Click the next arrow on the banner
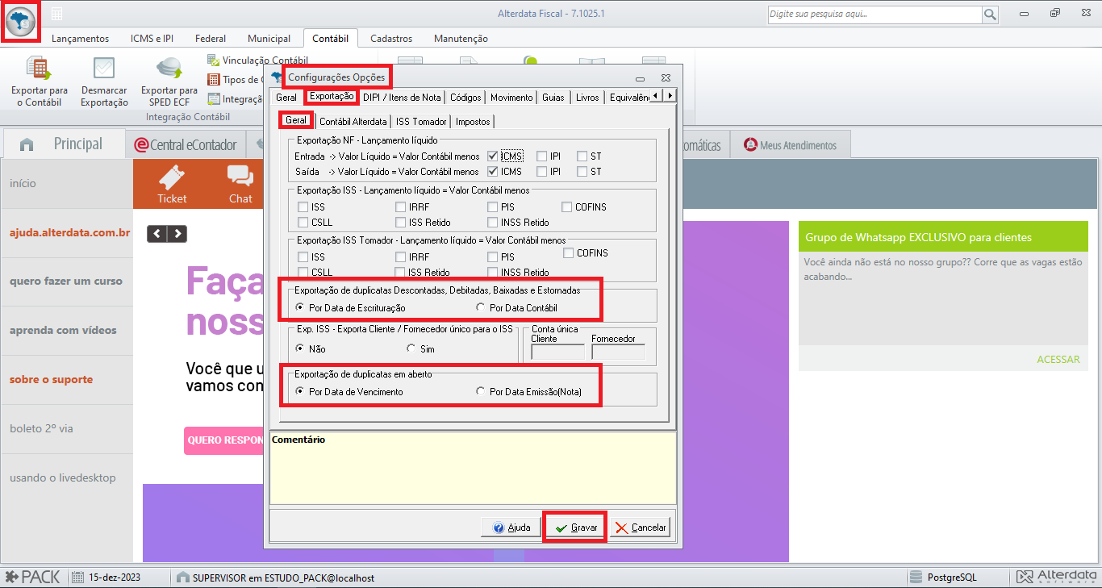Screen dimensions: 1102x588 177,234
